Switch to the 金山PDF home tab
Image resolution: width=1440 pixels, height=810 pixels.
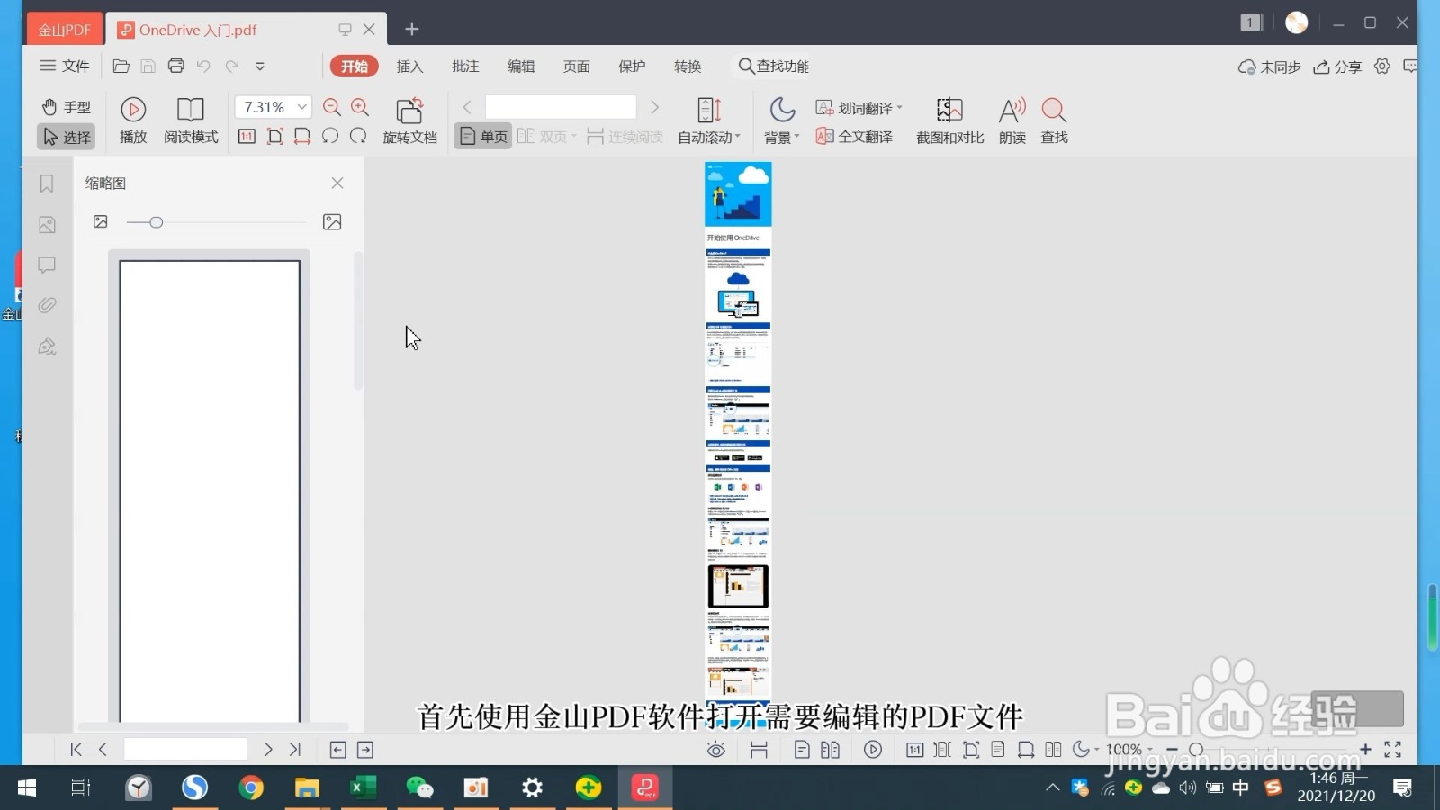65,30
